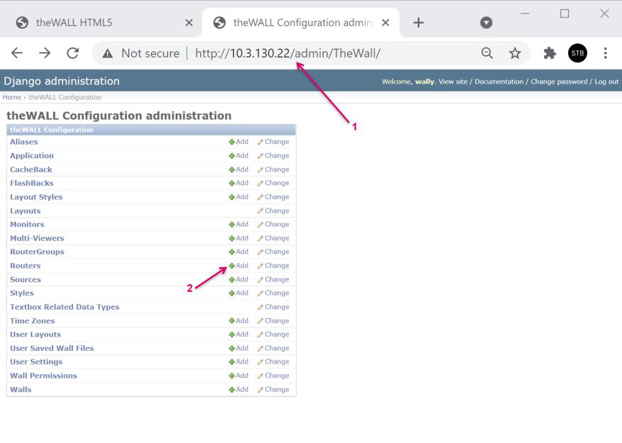Bookmark this page with the star icon
Viewport: 622px width, 443px height.
515,53
